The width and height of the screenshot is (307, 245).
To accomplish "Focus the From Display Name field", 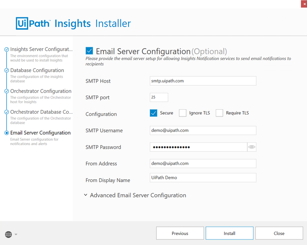I will (203, 178).
